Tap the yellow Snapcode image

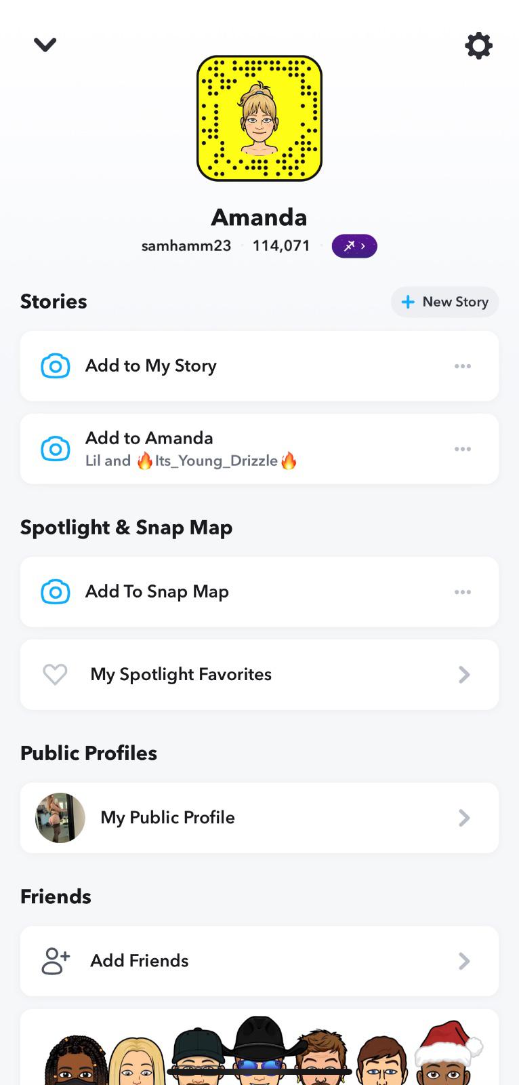tap(259, 119)
